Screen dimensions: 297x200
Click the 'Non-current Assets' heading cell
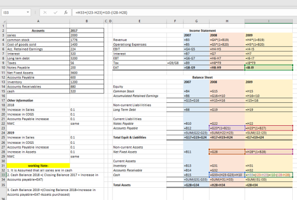click(139, 147)
